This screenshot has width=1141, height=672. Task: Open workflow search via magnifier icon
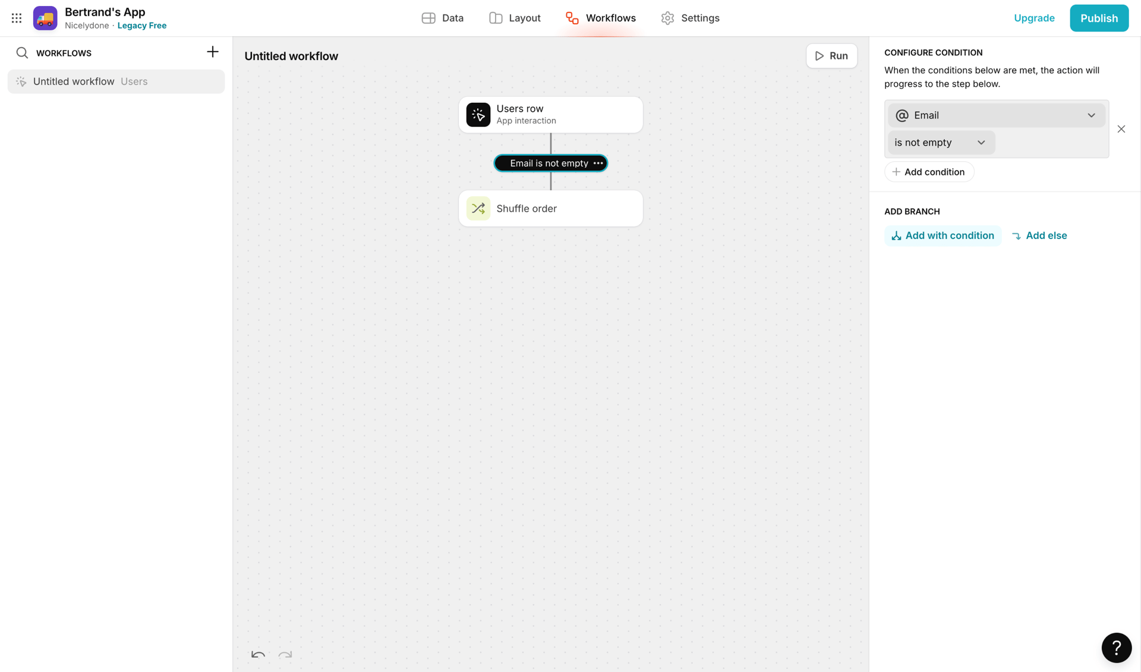click(x=22, y=52)
